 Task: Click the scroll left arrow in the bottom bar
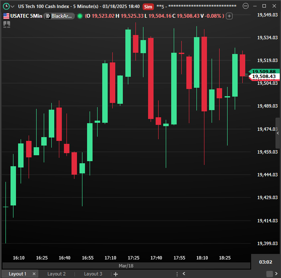point(183,274)
